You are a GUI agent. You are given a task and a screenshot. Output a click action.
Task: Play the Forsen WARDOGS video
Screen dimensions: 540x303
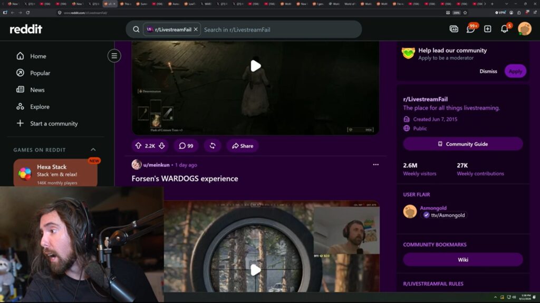pyautogui.click(x=256, y=270)
